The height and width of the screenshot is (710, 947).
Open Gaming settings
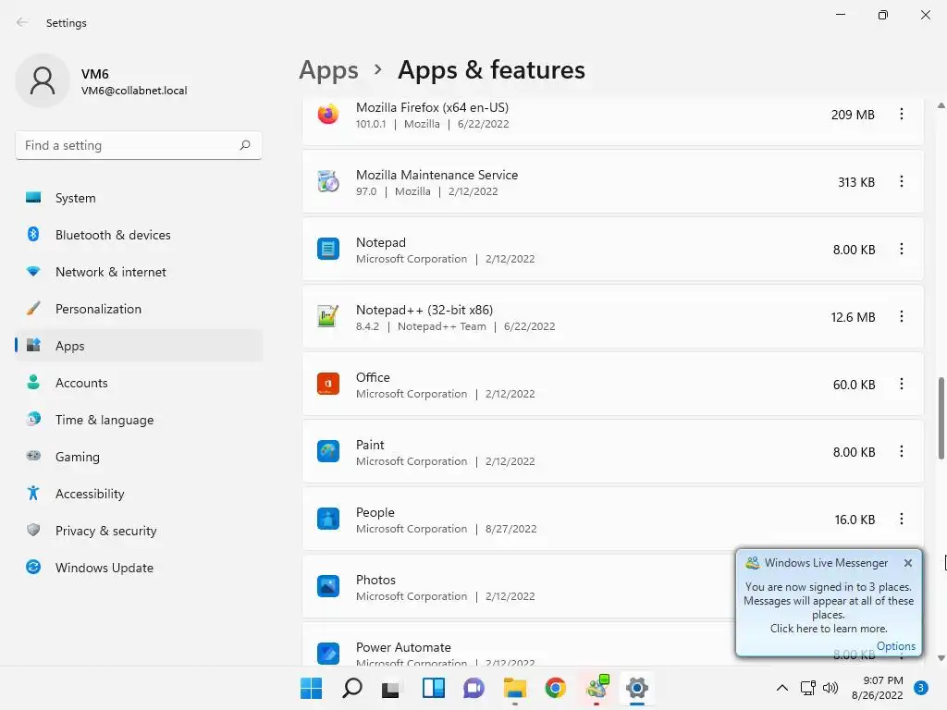click(139, 457)
